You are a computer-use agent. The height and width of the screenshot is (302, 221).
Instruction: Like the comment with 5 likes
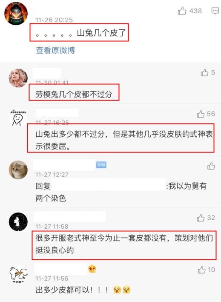click(x=204, y=72)
